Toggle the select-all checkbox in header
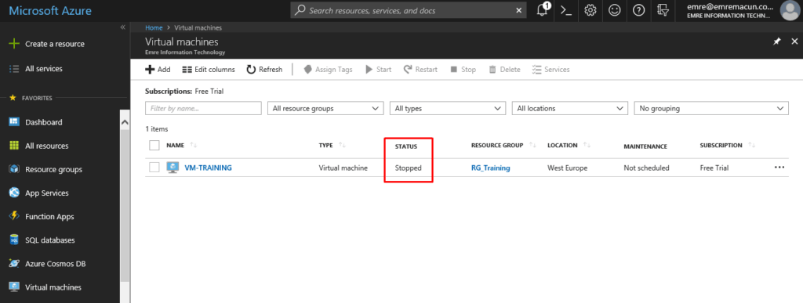This screenshot has width=803, height=303. click(x=154, y=146)
